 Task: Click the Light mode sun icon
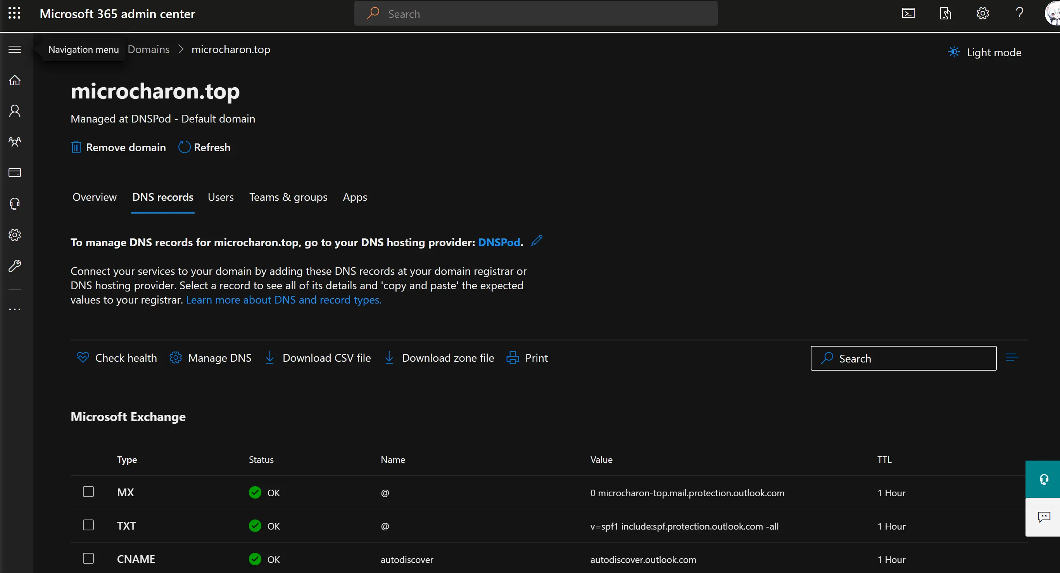coord(954,52)
